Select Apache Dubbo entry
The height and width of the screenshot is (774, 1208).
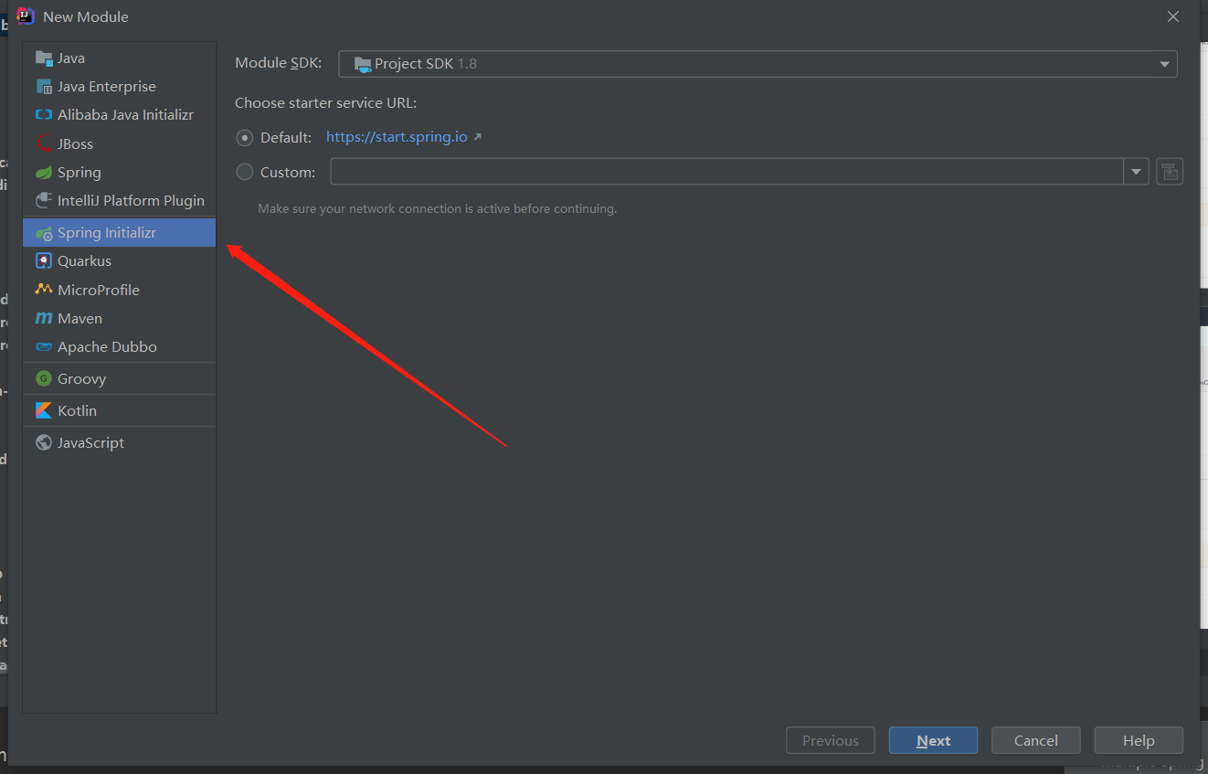pyautogui.click(x=120, y=347)
